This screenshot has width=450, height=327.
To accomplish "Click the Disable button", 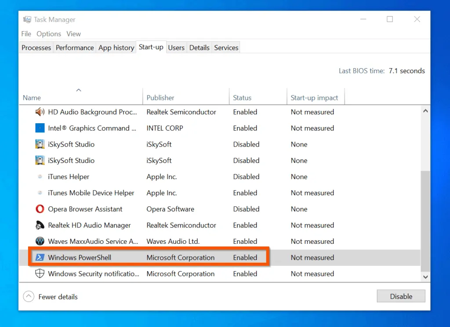I will 401,296.
